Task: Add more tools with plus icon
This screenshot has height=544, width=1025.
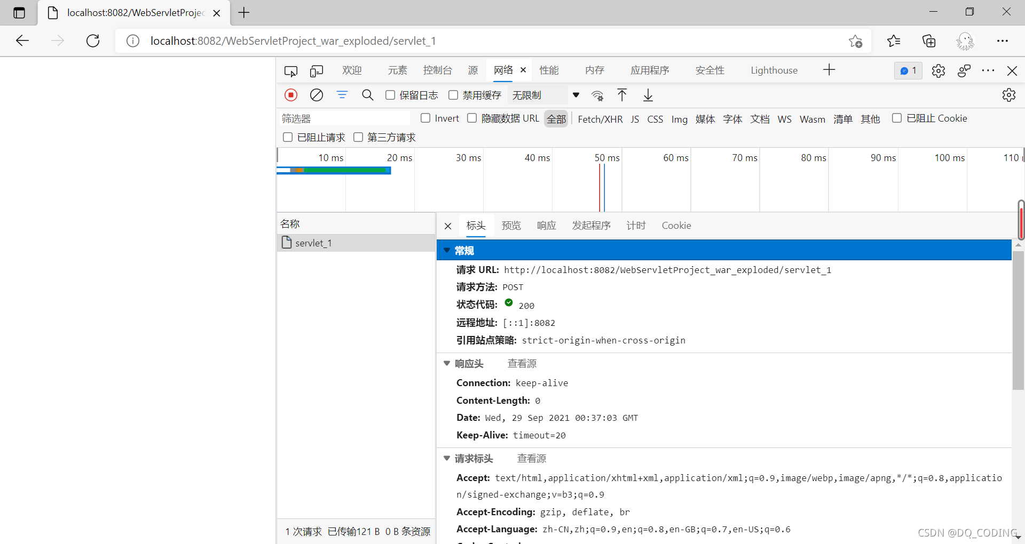Action: [829, 70]
